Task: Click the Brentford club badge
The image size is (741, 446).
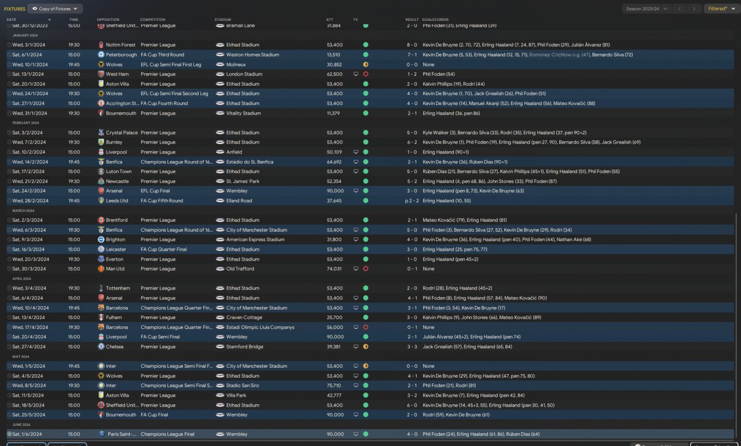Action: (x=101, y=220)
